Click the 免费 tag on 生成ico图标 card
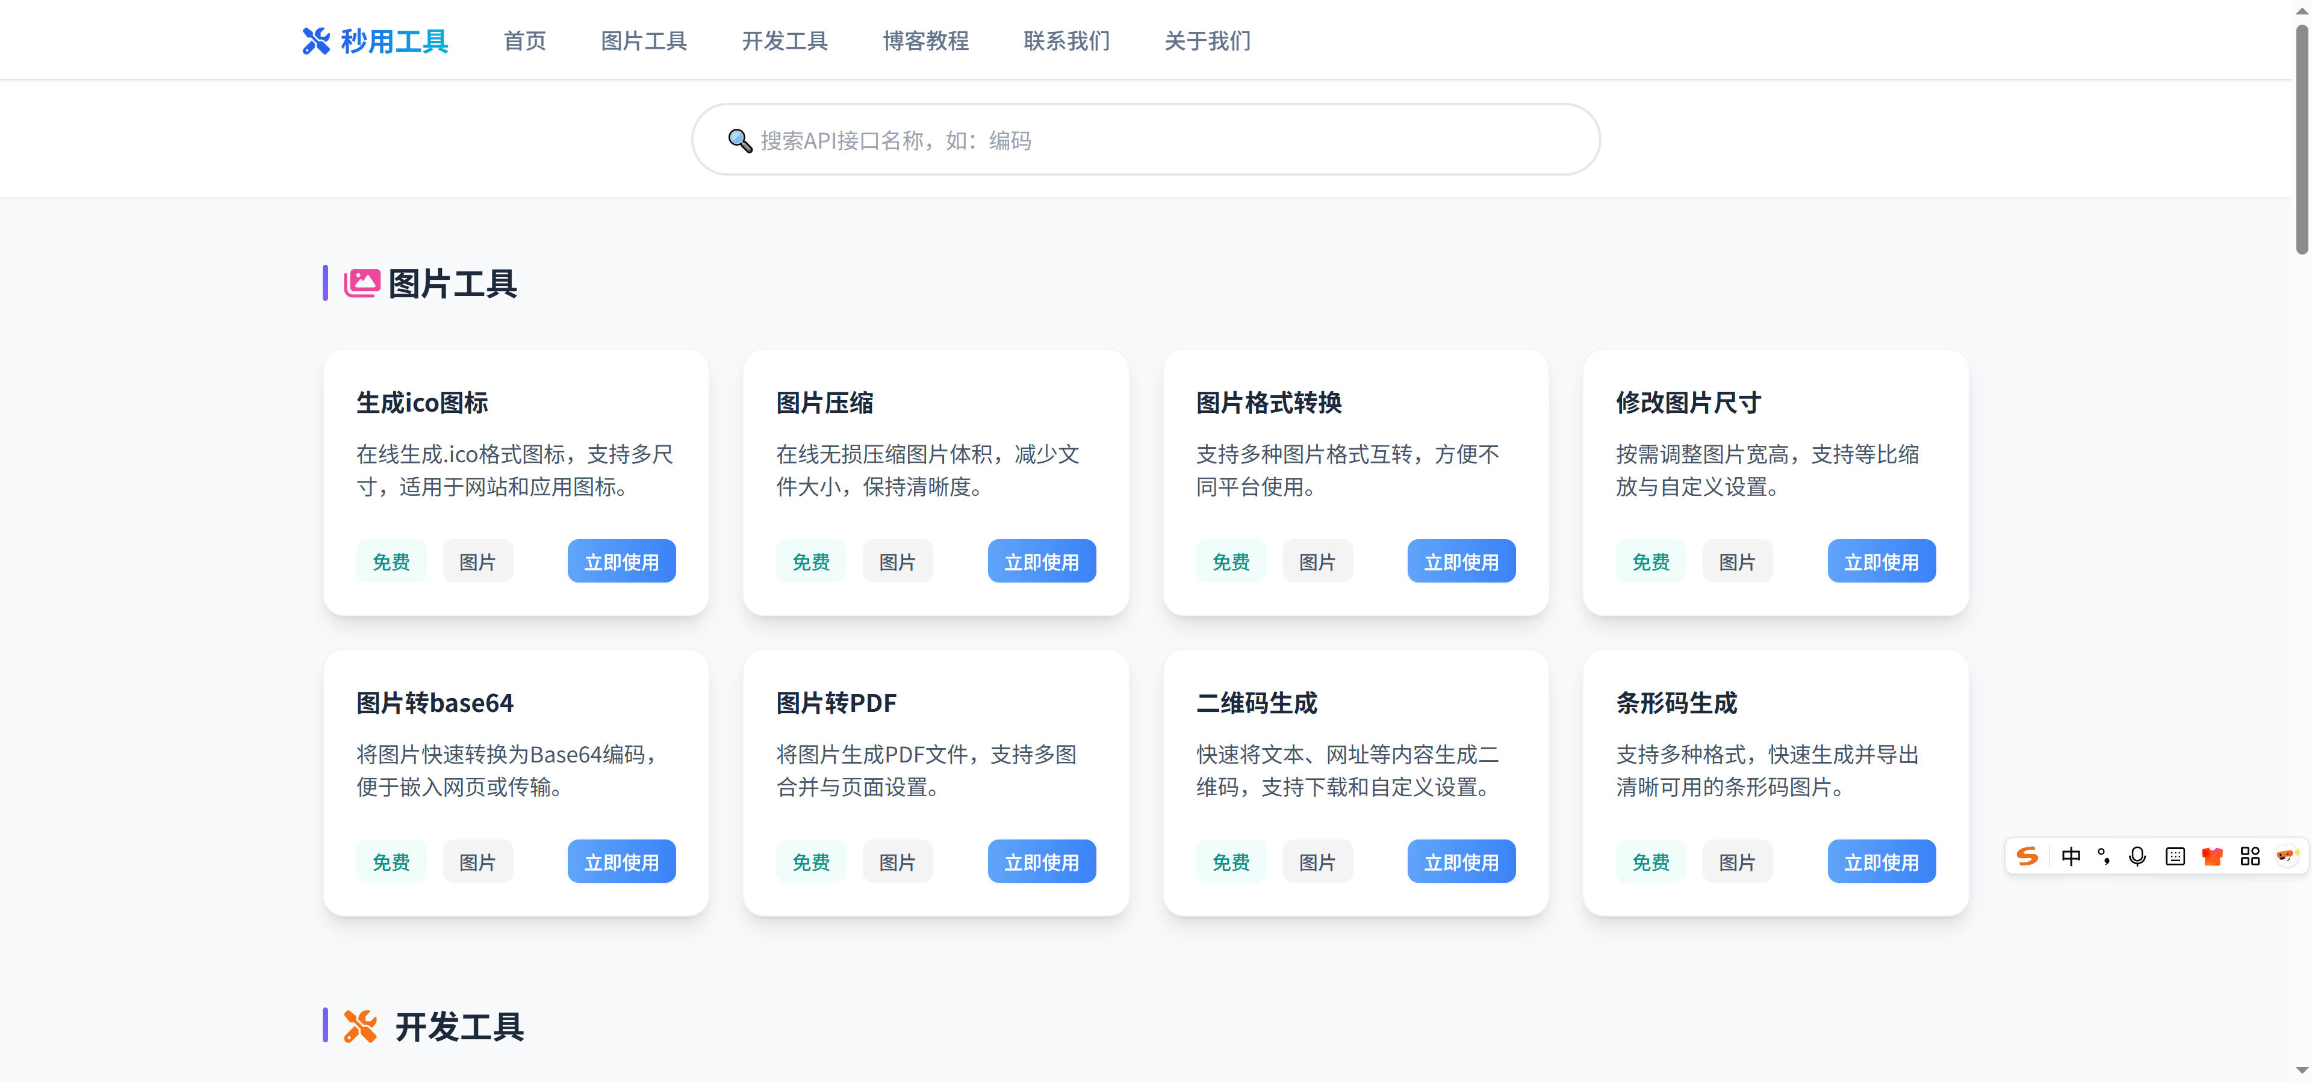The image size is (2312, 1082). 390,561
